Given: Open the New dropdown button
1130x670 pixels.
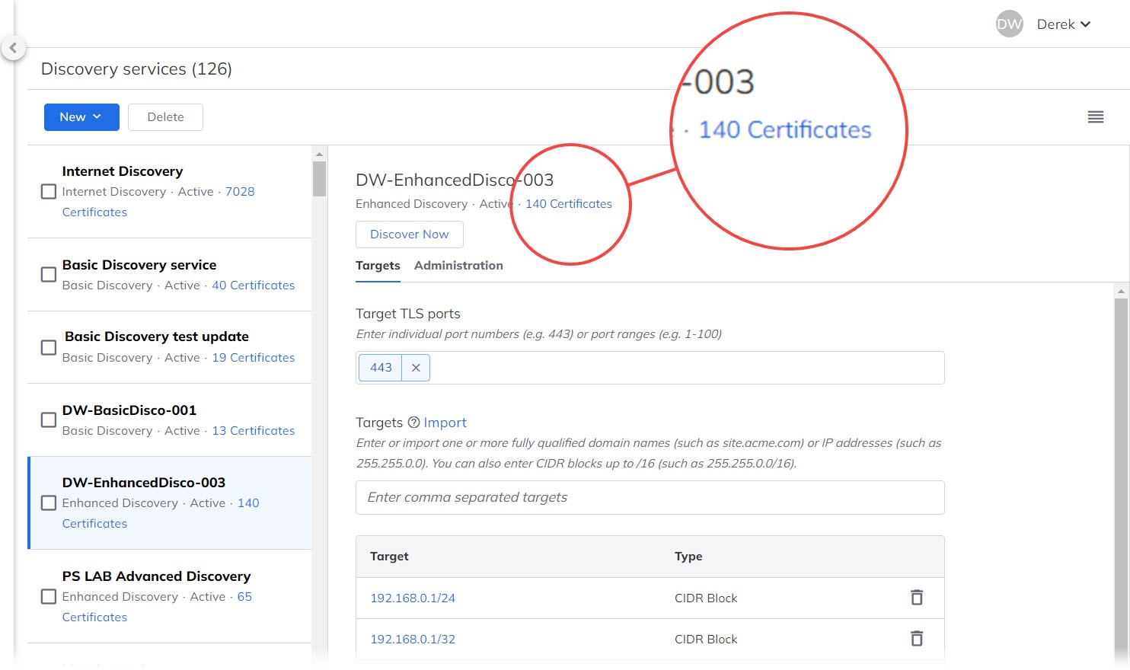Looking at the screenshot, I should point(81,117).
